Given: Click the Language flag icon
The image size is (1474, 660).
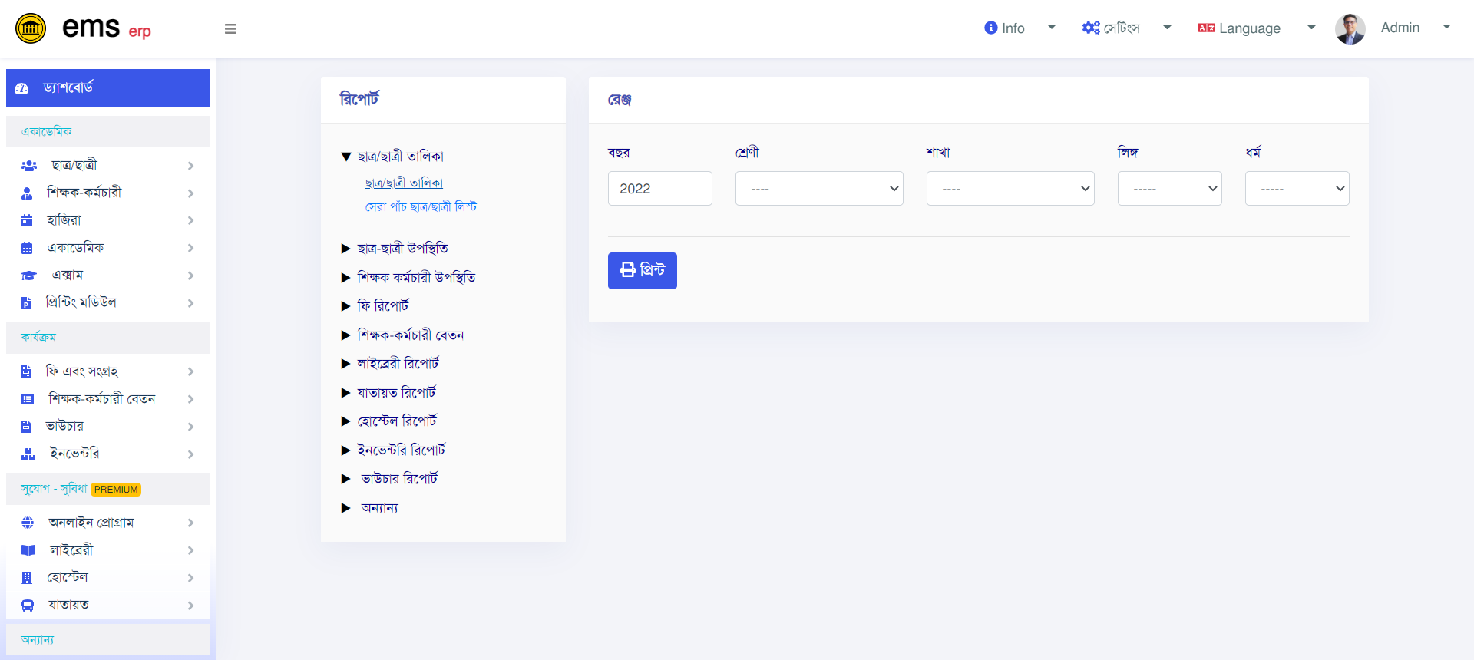Looking at the screenshot, I should click(1206, 28).
